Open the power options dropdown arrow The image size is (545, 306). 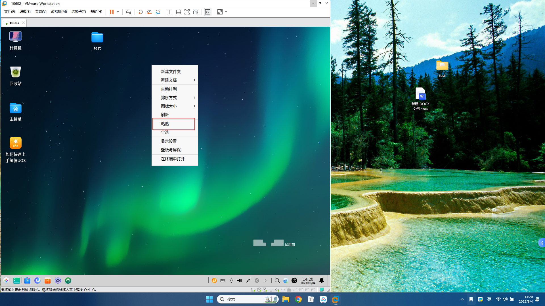tap(118, 12)
